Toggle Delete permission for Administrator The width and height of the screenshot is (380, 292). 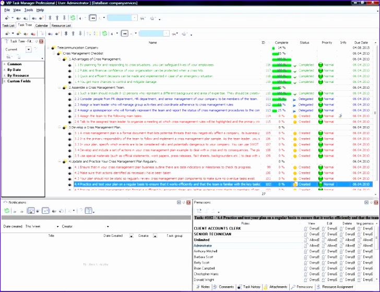click(341, 246)
